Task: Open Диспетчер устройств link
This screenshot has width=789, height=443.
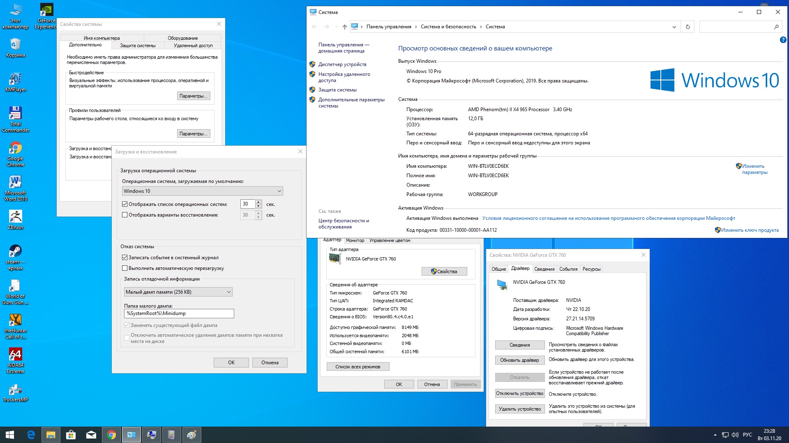Action: 342,64
